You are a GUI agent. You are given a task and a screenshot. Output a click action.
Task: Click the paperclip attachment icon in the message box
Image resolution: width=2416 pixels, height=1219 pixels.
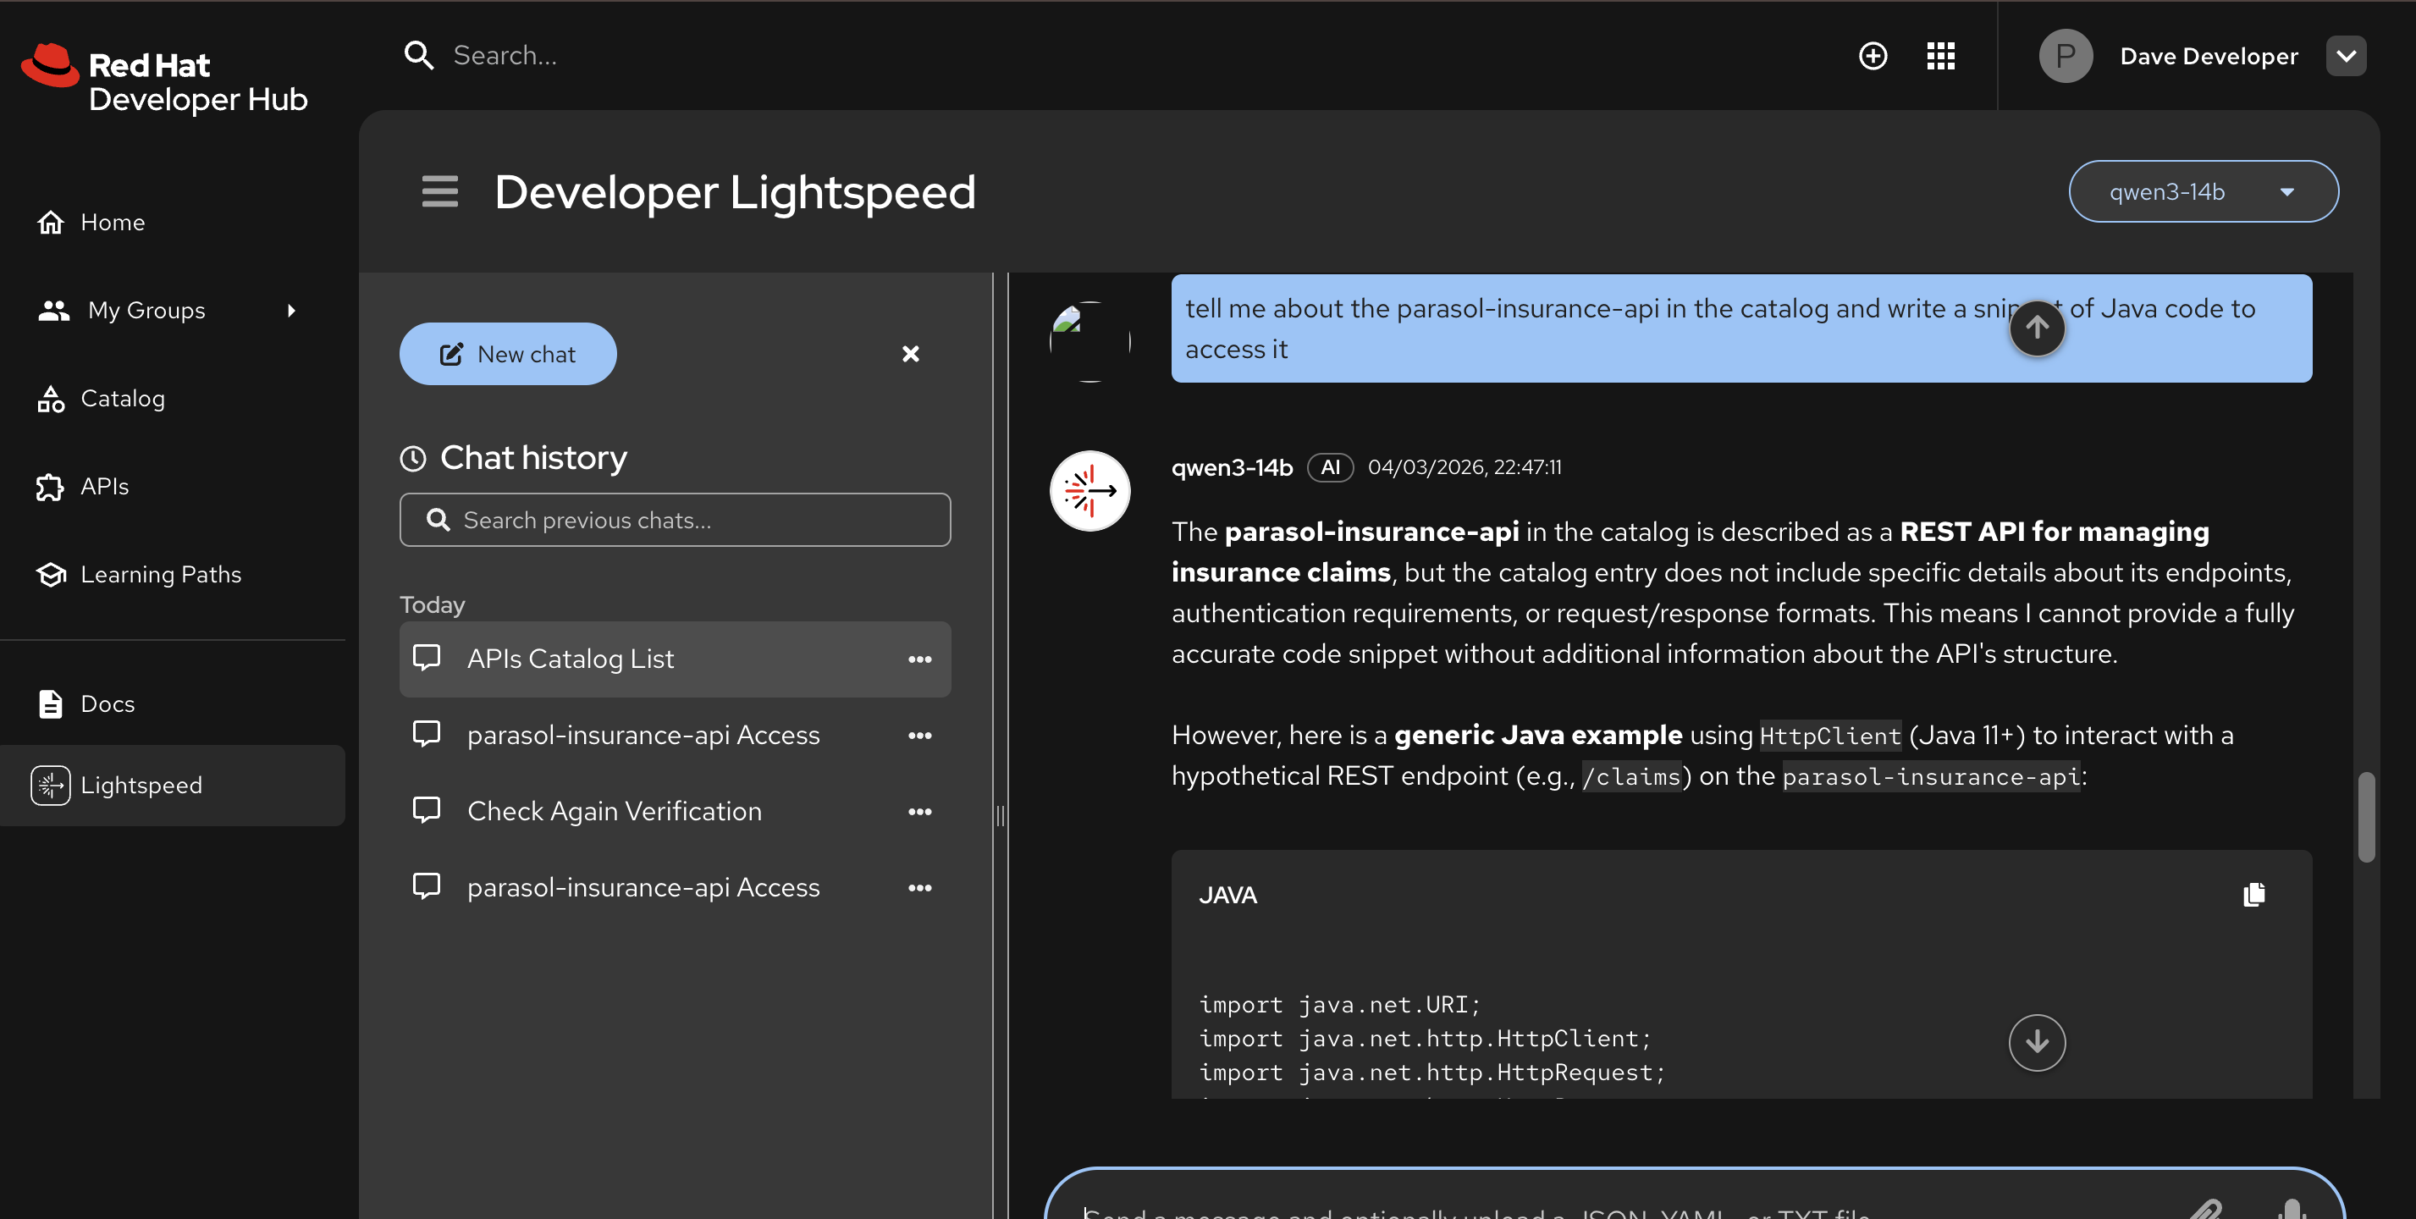tap(2209, 1209)
